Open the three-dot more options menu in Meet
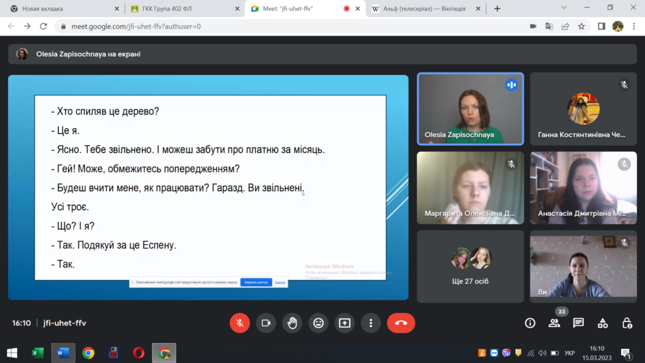The height and width of the screenshot is (363, 645). pyautogui.click(x=371, y=323)
